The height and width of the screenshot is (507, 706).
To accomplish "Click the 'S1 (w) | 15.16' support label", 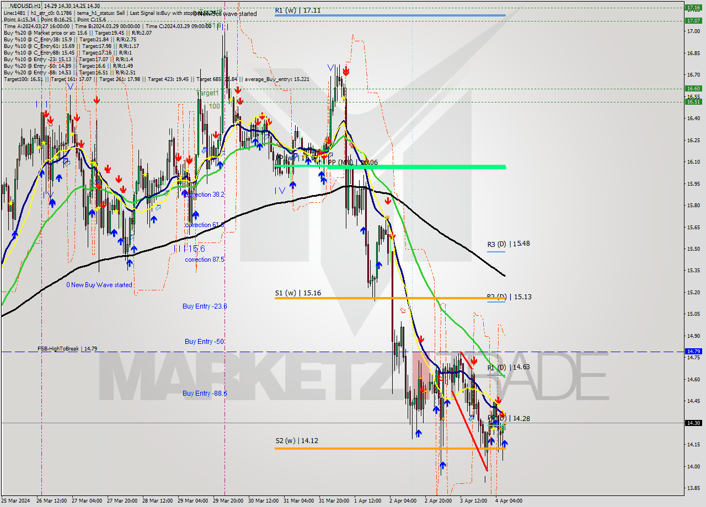I will pyautogui.click(x=298, y=293).
